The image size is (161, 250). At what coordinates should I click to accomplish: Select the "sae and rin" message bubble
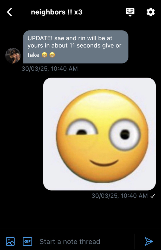coord(76,47)
